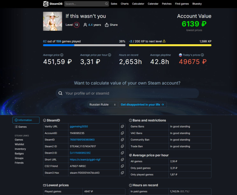Click the info icon next to Average price
237x195 pixels.
coord(62,55)
